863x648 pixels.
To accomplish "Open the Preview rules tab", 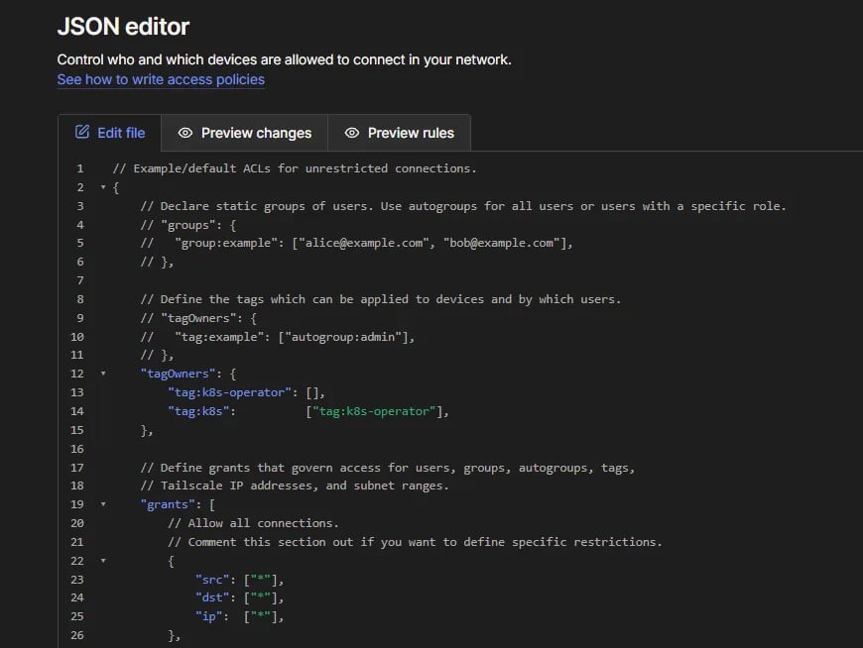I will click(399, 133).
